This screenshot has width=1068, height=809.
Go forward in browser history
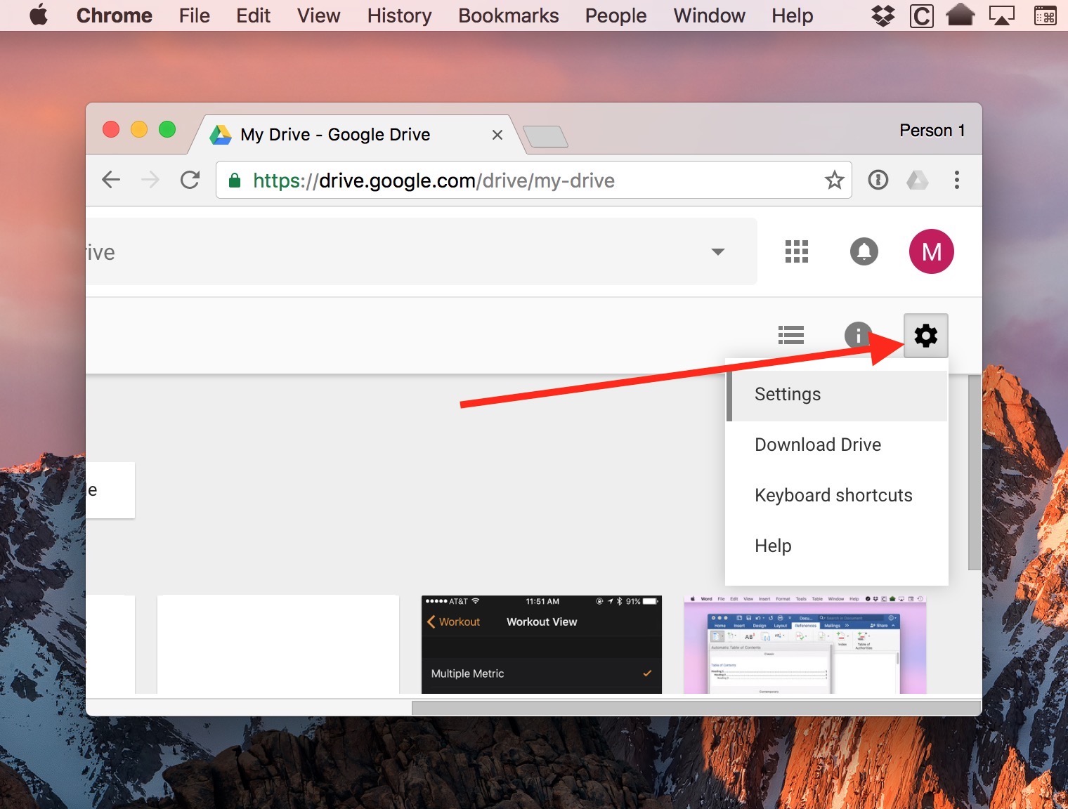[150, 180]
